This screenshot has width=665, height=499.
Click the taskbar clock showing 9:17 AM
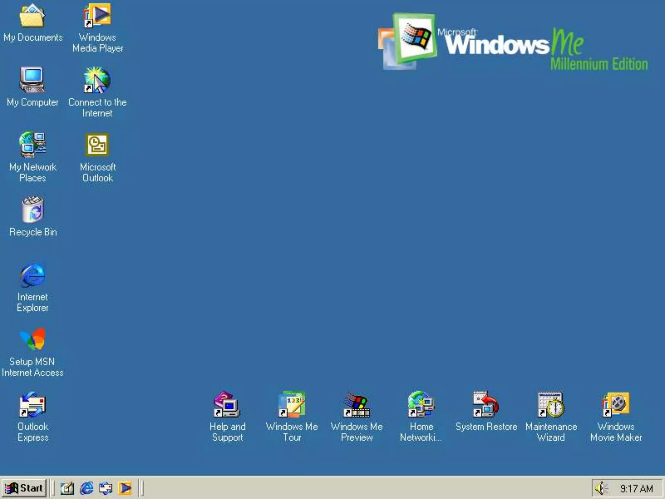click(x=636, y=489)
